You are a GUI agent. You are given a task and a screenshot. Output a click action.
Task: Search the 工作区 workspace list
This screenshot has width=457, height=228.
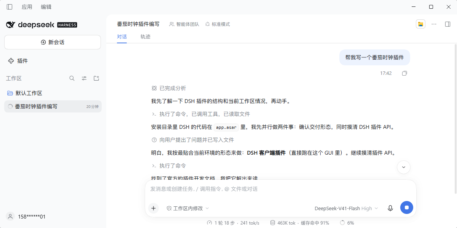(x=72, y=78)
